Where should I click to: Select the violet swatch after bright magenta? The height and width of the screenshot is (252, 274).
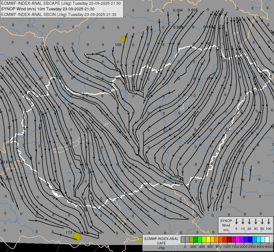pyautogui.click(x=242, y=239)
